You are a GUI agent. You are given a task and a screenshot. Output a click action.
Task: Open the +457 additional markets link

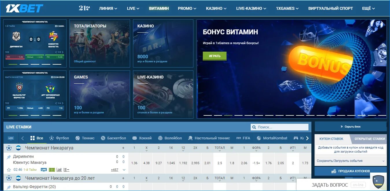[x=114, y=170]
